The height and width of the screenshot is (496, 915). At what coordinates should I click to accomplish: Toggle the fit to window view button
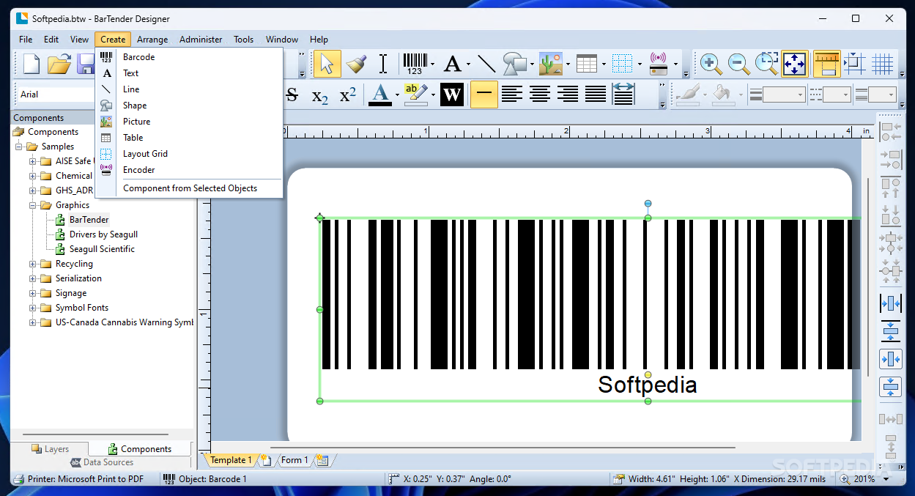click(x=795, y=64)
